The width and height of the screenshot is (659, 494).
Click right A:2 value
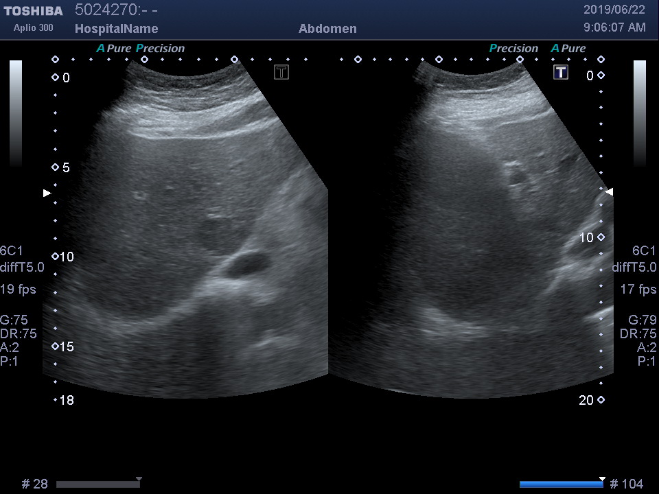647,347
